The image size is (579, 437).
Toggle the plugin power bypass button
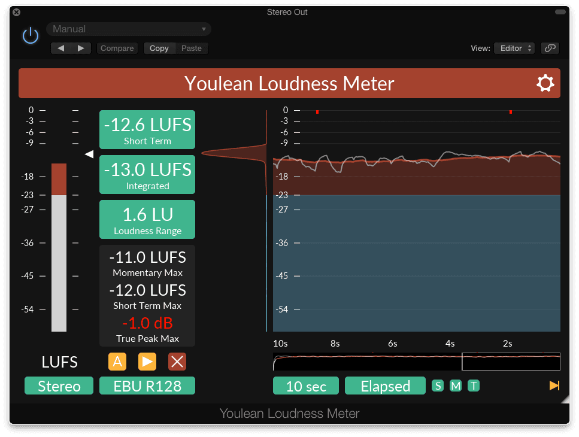[x=31, y=35]
